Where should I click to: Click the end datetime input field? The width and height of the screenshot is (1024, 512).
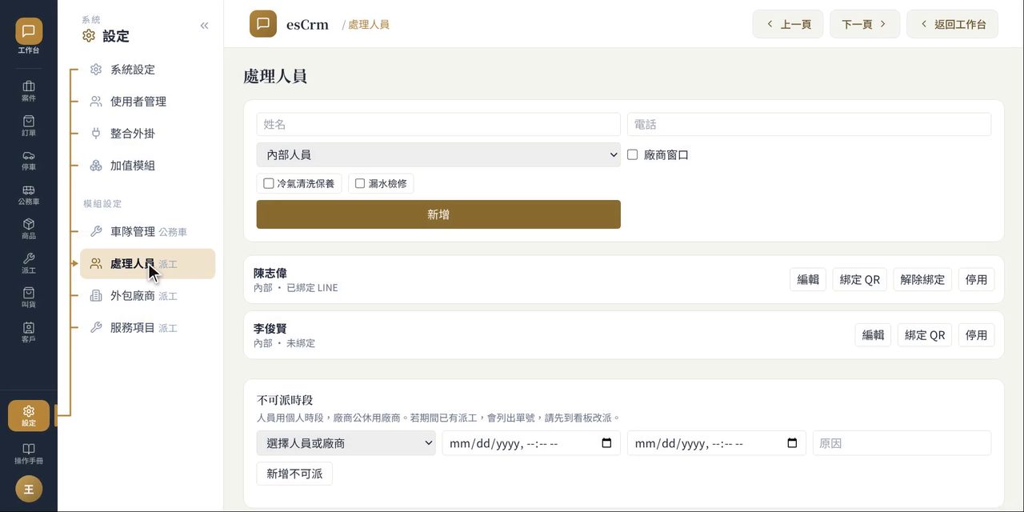tap(717, 443)
